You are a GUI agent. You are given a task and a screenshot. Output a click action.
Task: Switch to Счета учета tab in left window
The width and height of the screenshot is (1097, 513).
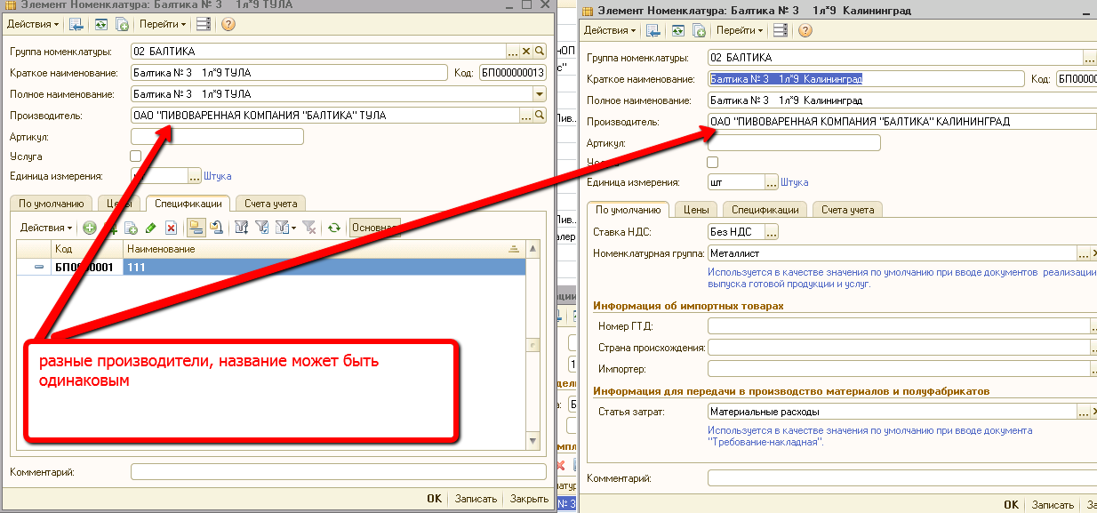pyautogui.click(x=270, y=204)
